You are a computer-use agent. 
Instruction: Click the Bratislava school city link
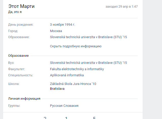pyautogui.click(x=57, y=89)
